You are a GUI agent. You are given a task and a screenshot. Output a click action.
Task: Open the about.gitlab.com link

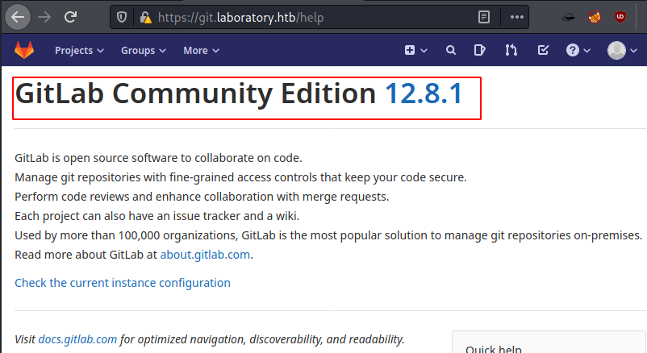click(205, 255)
